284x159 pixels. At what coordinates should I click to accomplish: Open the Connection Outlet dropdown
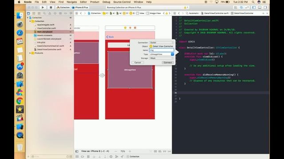point(162,42)
